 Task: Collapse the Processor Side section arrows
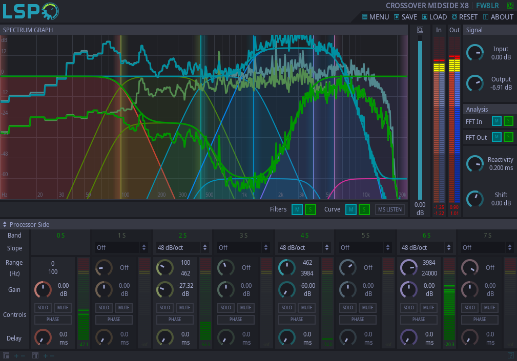(5, 225)
